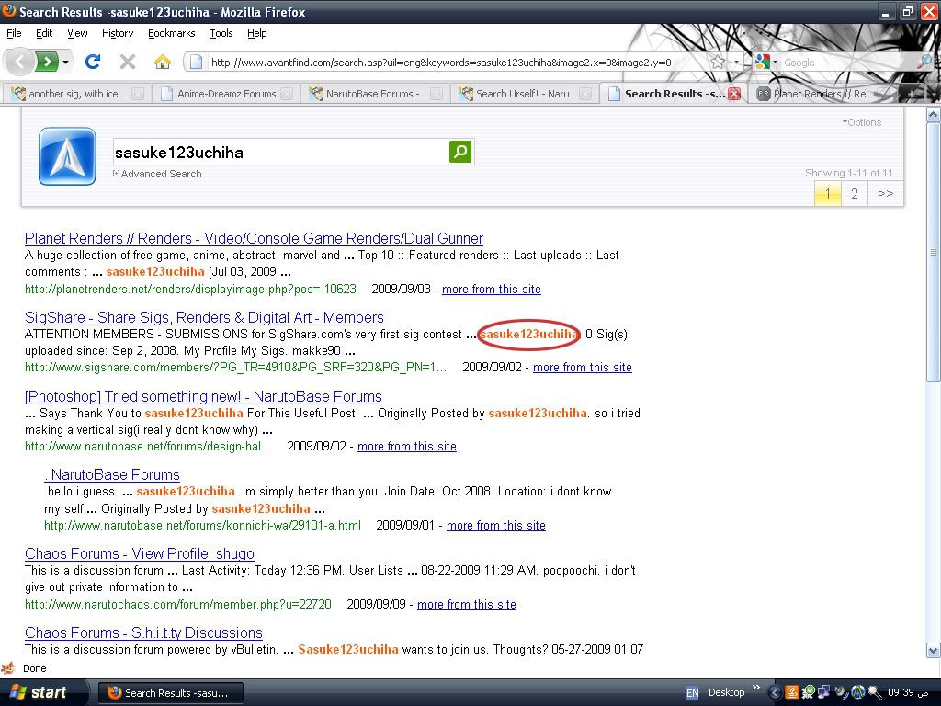This screenshot has width=941, height=706.
Task: Click 'more from this site' for planetrenders.net
Action: (x=492, y=290)
